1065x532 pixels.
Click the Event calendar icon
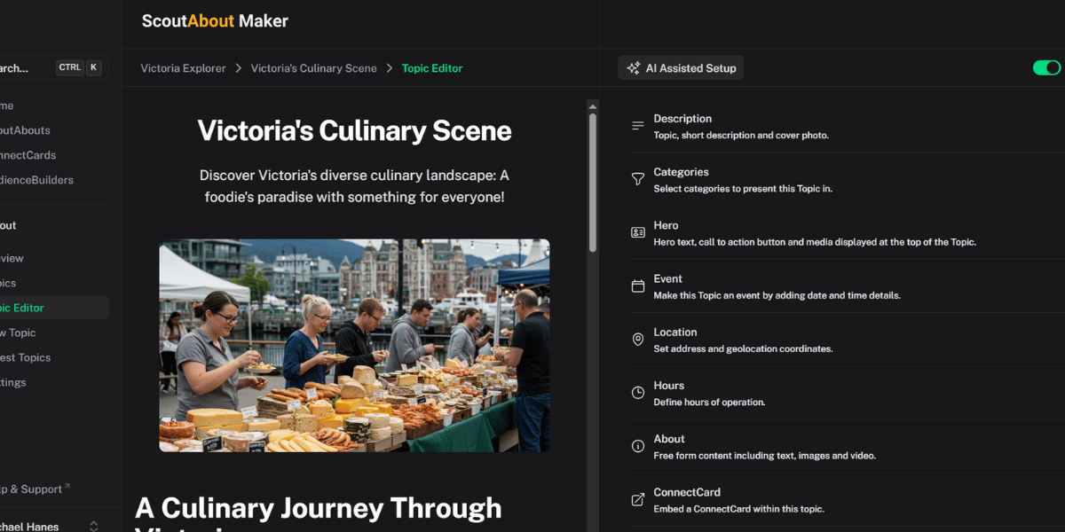pyautogui.click(x=637, y=286)
